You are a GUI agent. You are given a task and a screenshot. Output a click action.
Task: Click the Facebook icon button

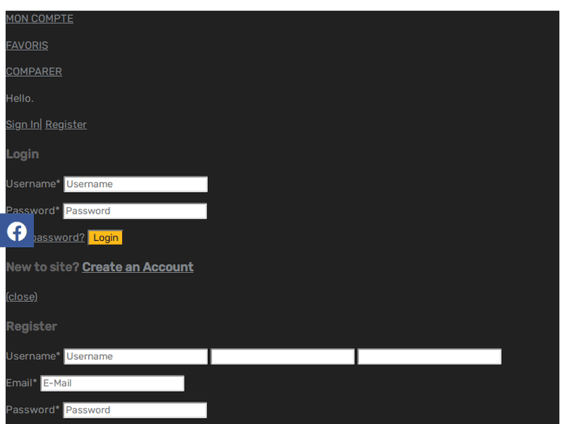(x=17, y=231)
